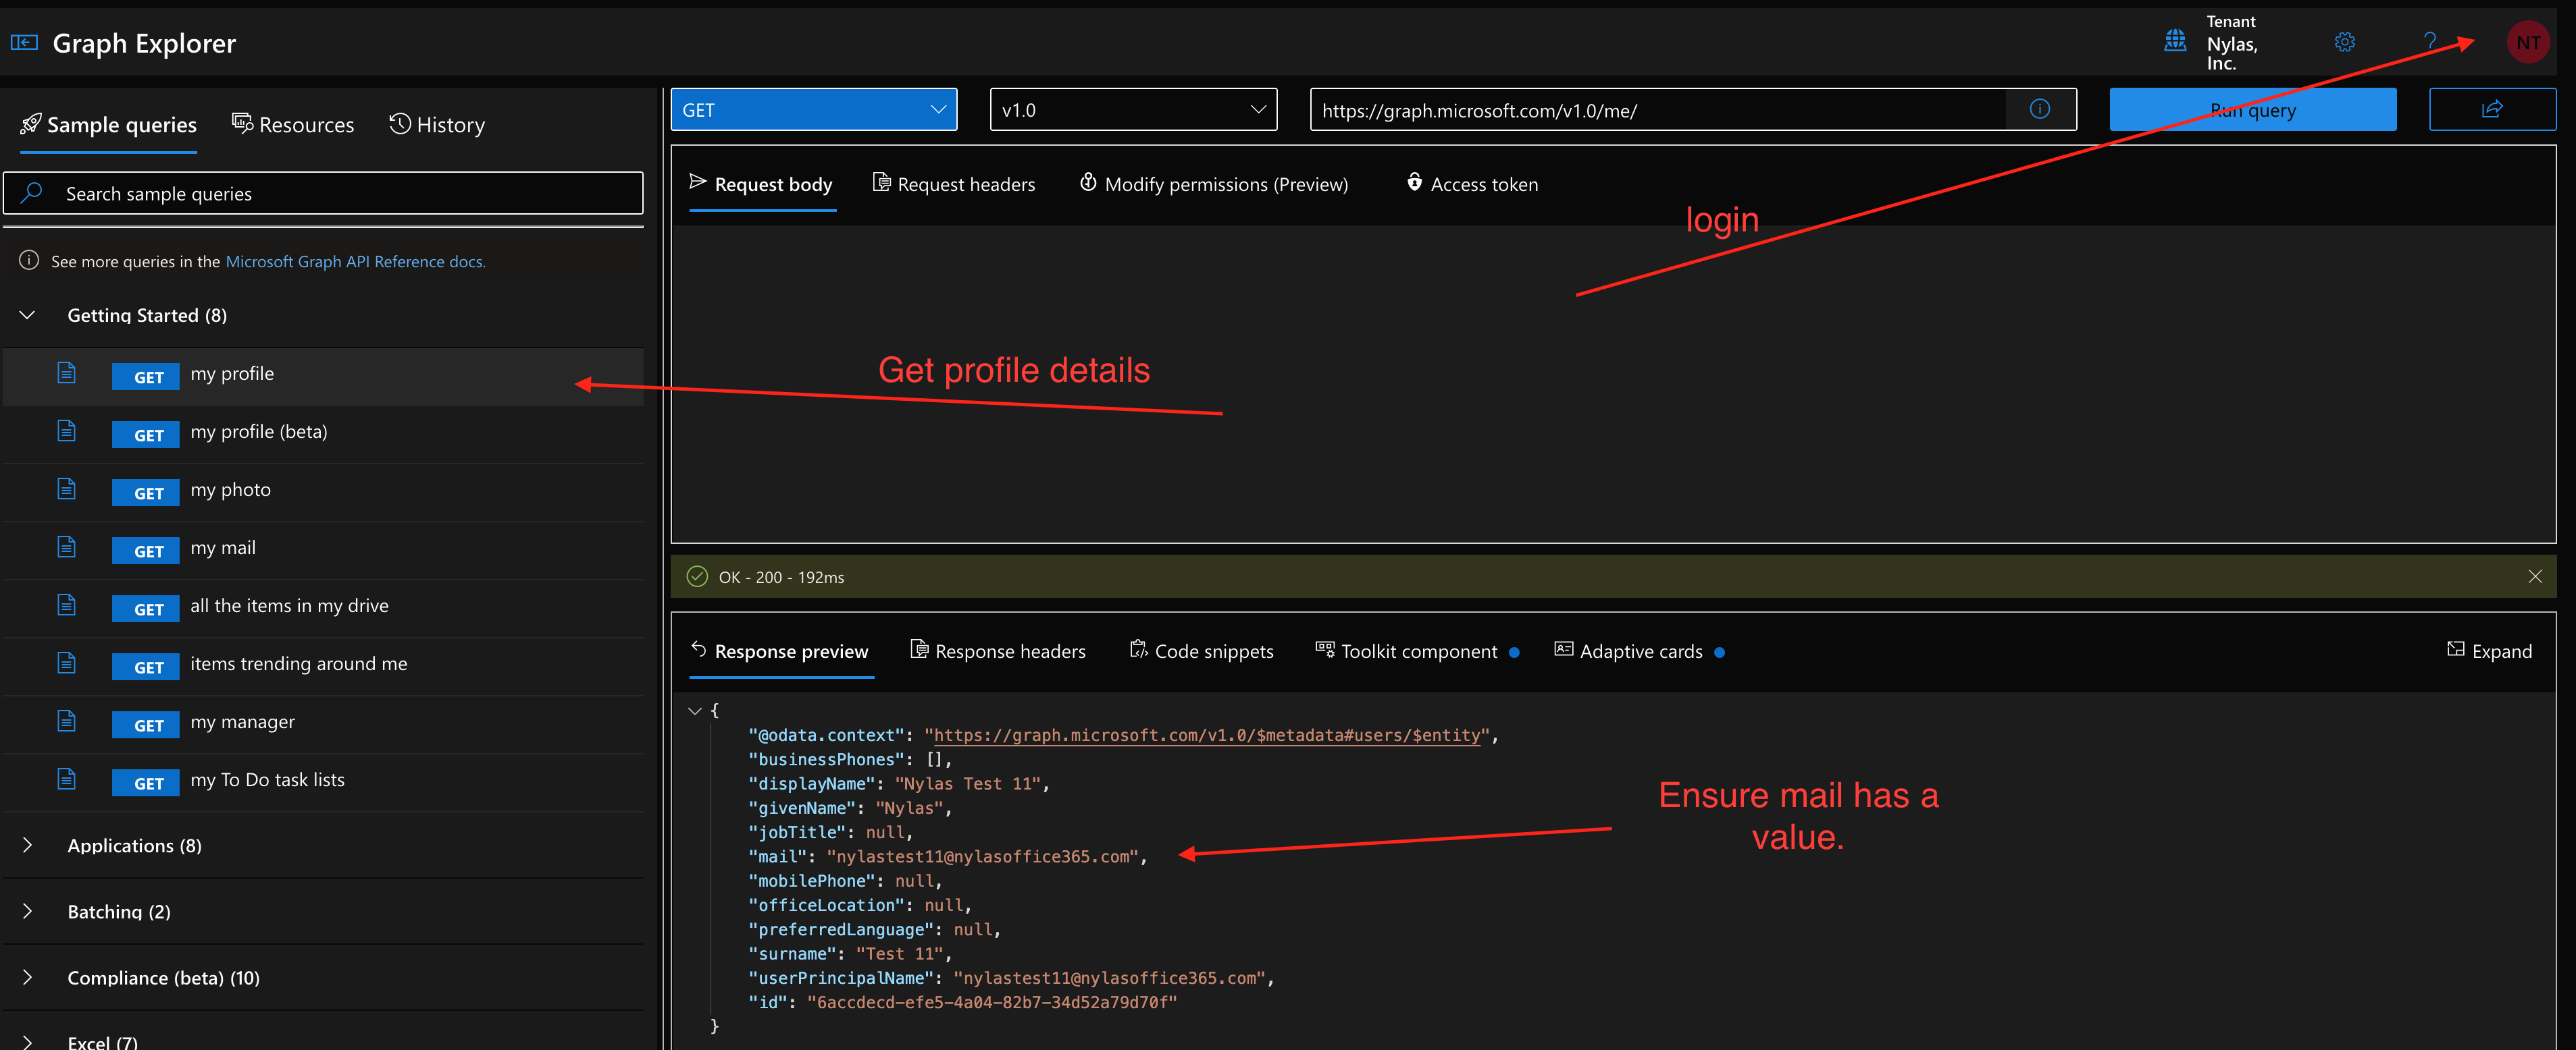Open the @odata.context metadata URL link
Image resolution: width=2576 pixels, height=1050 pixels.
tap(1207, 736)
